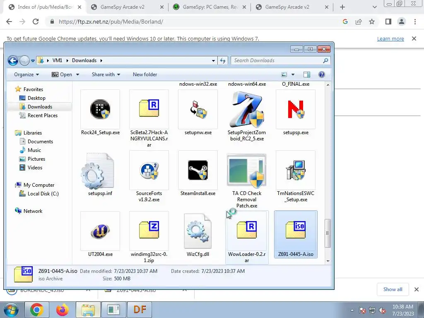Close the Chrome downloads shelf
This screenshot has width=424, height=318.
[417, 289]
